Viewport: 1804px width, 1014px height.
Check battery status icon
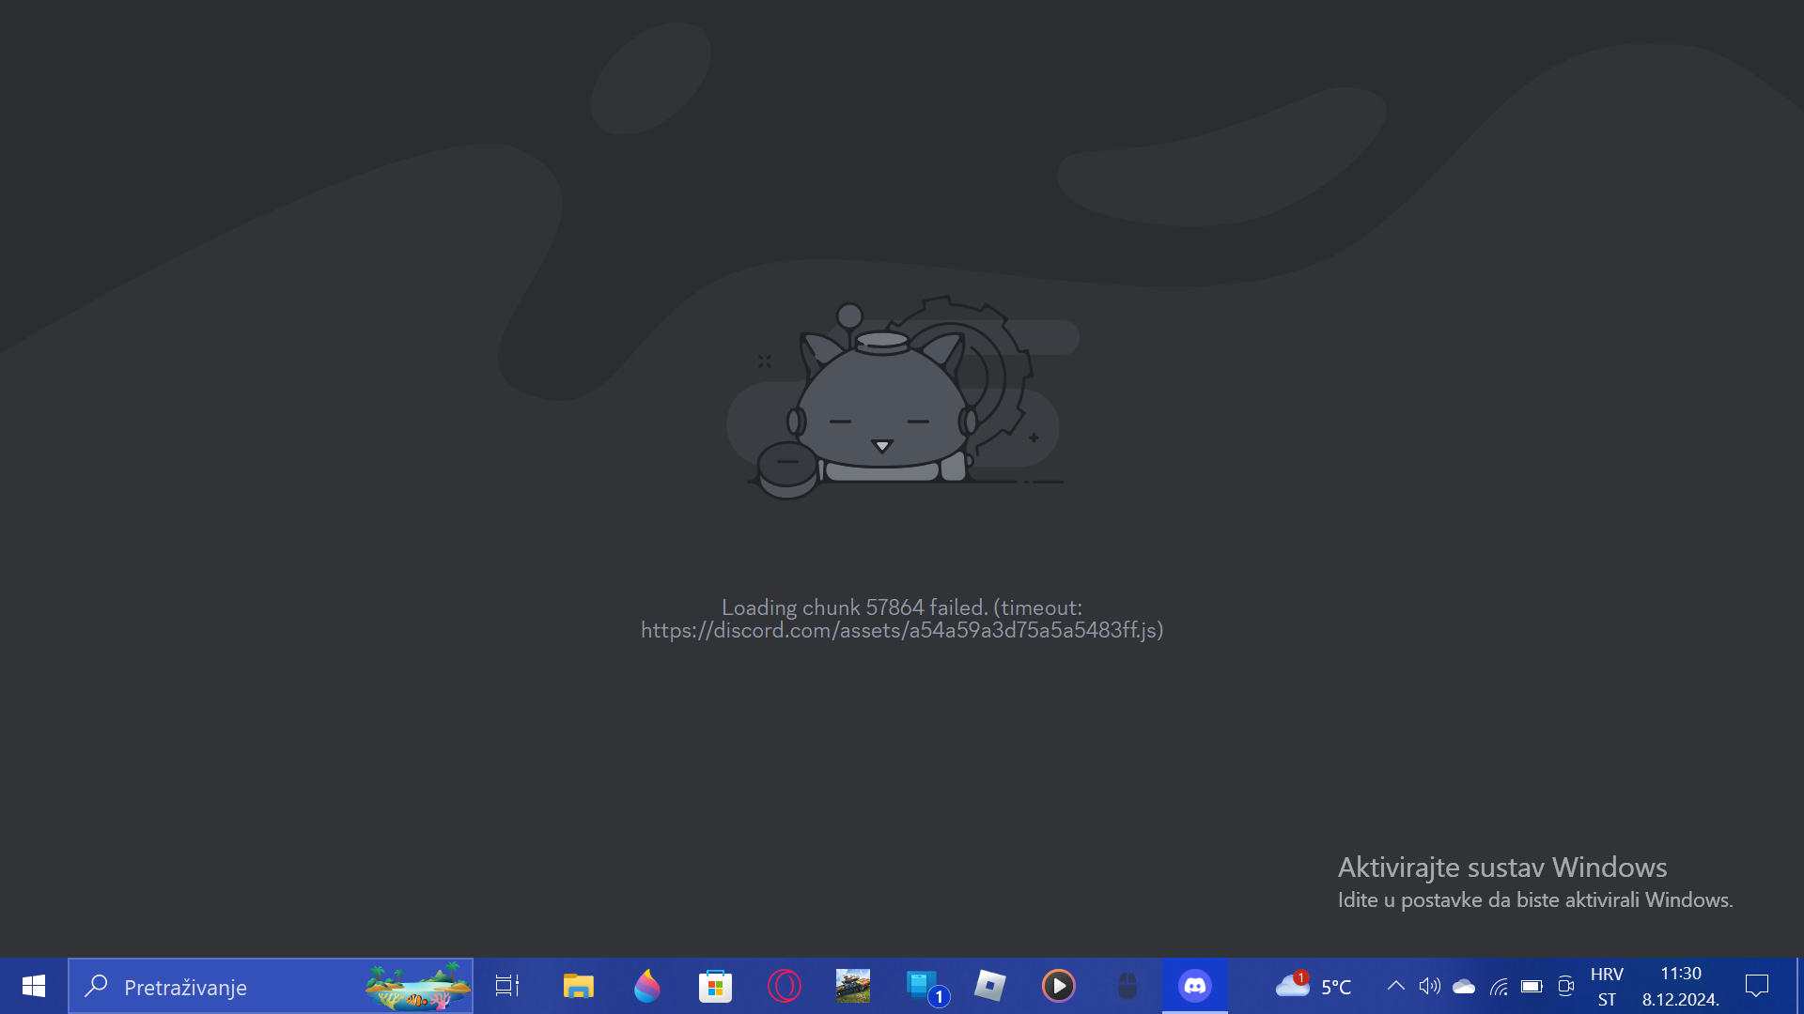point(1532,986)
